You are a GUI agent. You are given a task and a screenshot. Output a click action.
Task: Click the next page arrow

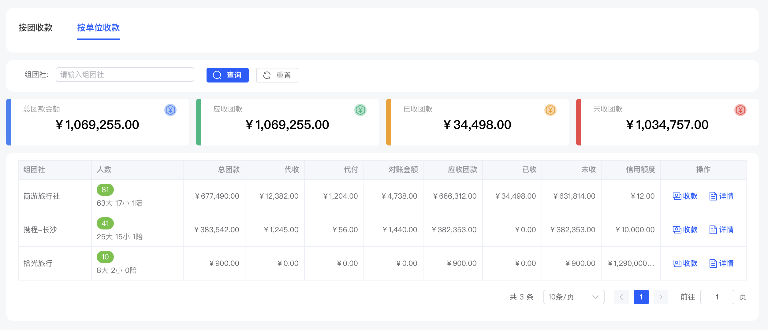tap(661, 297)
